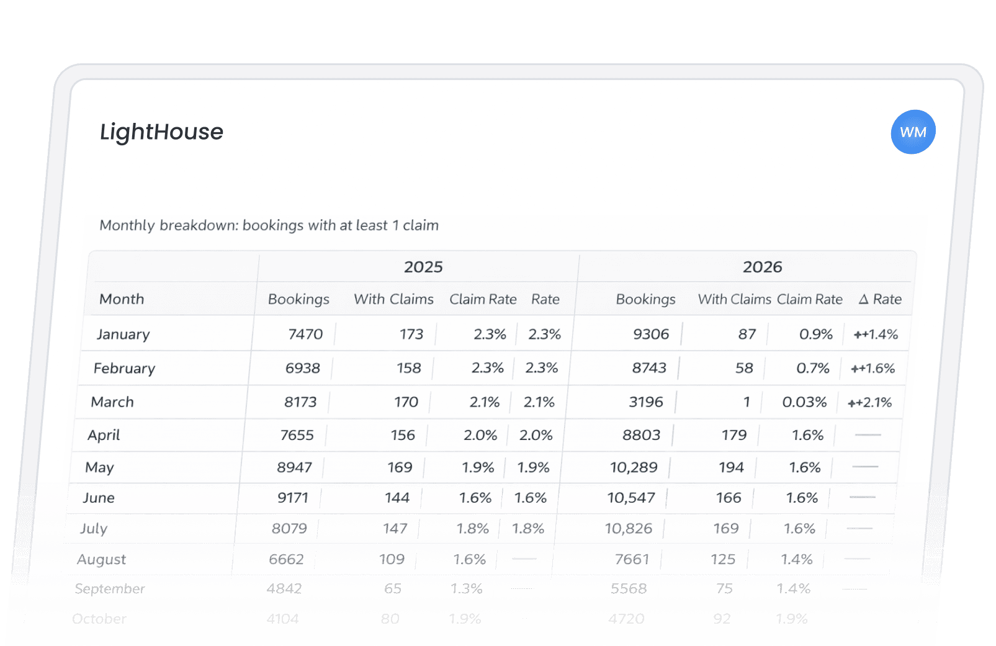Click April 2025 bookings value 7655
Viewport: 996px width, 646px height.
pos(297,435)
